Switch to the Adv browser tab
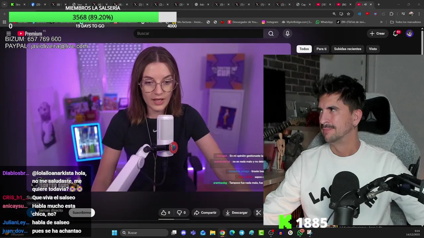 pos(202,4)
